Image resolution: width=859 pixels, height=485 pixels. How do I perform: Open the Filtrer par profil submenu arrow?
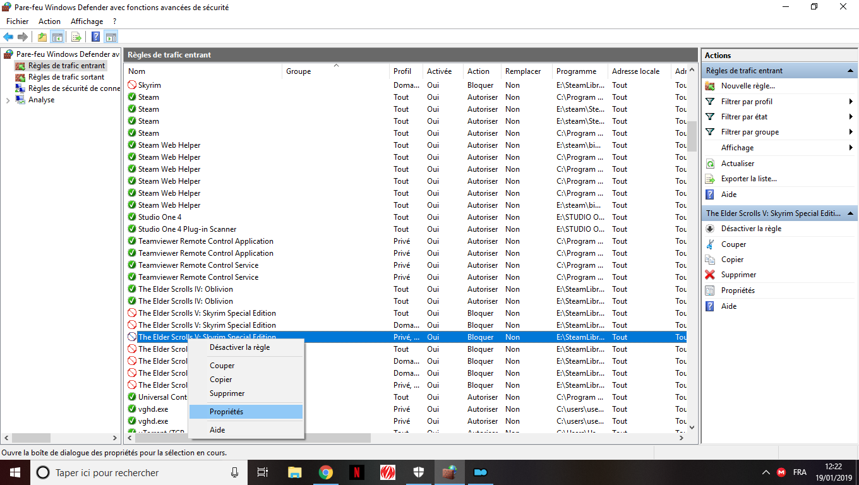[x=851, y=102]
